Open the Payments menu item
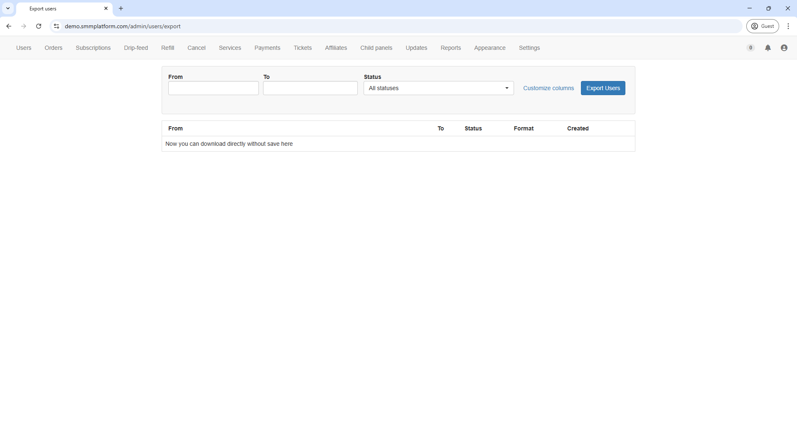Image resolution: width=797 pixels, height=427 pixels. (x=267, y=48)
